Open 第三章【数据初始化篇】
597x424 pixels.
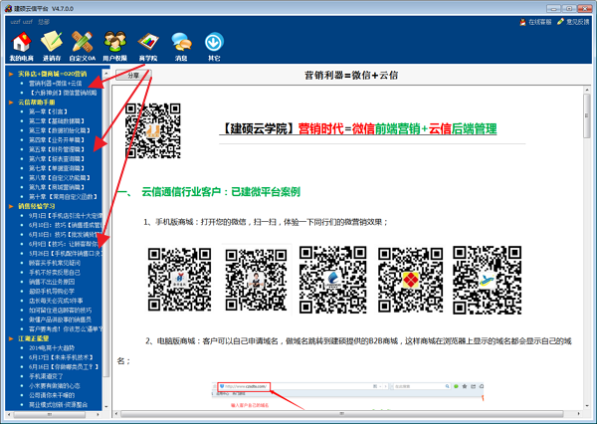[x=60, y=130]
